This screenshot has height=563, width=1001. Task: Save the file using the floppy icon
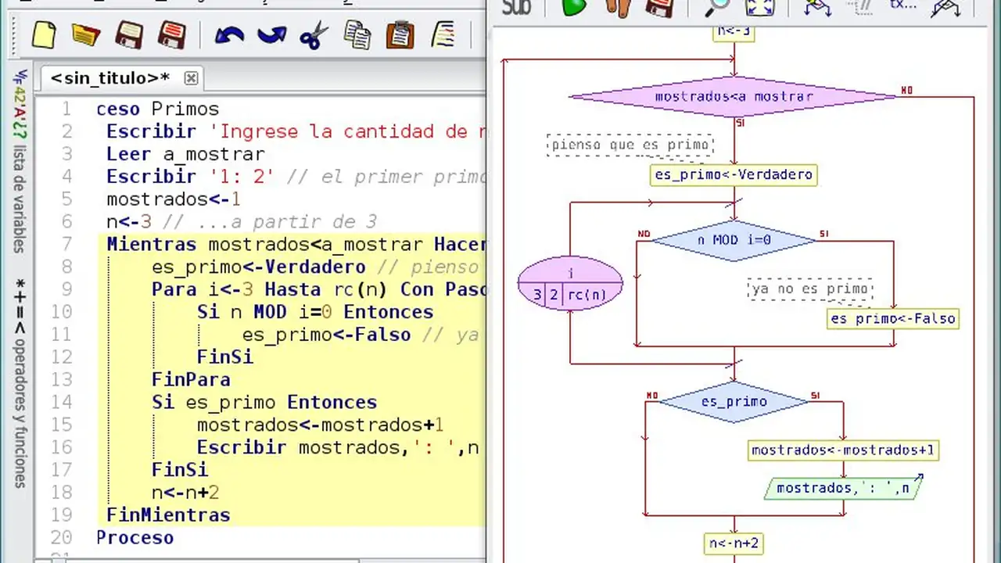[x=129, y=35]
